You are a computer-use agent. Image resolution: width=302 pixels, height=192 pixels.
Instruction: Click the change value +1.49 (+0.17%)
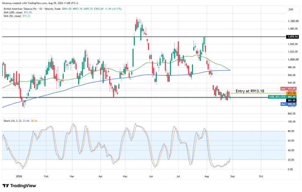tap(113, 9)
